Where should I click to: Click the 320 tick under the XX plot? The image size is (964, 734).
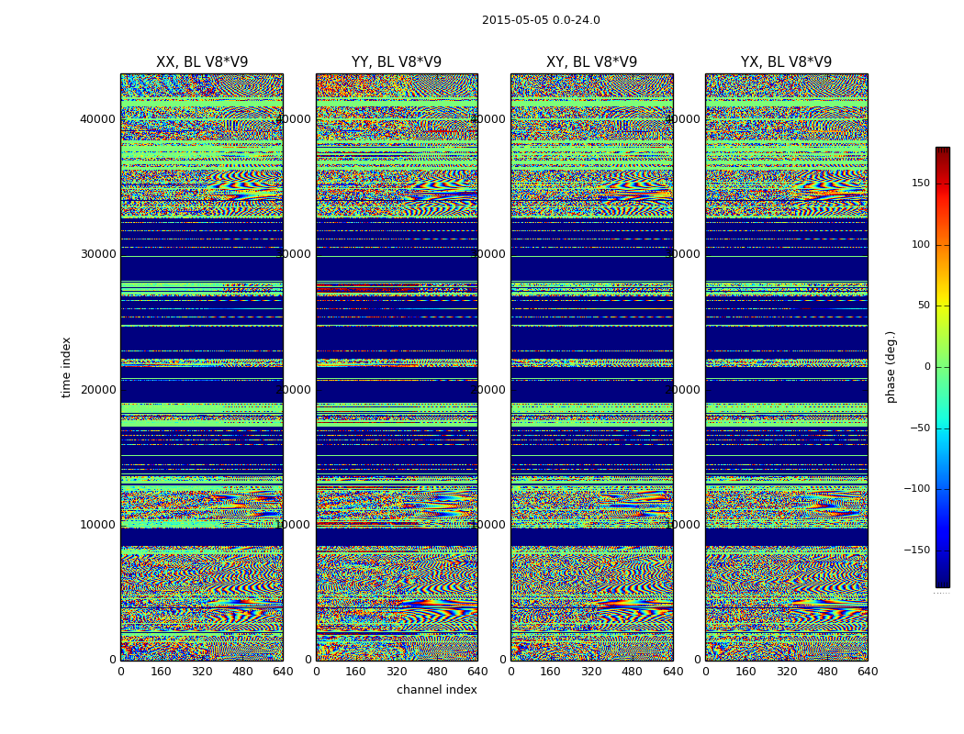click(x=202, y=672)
